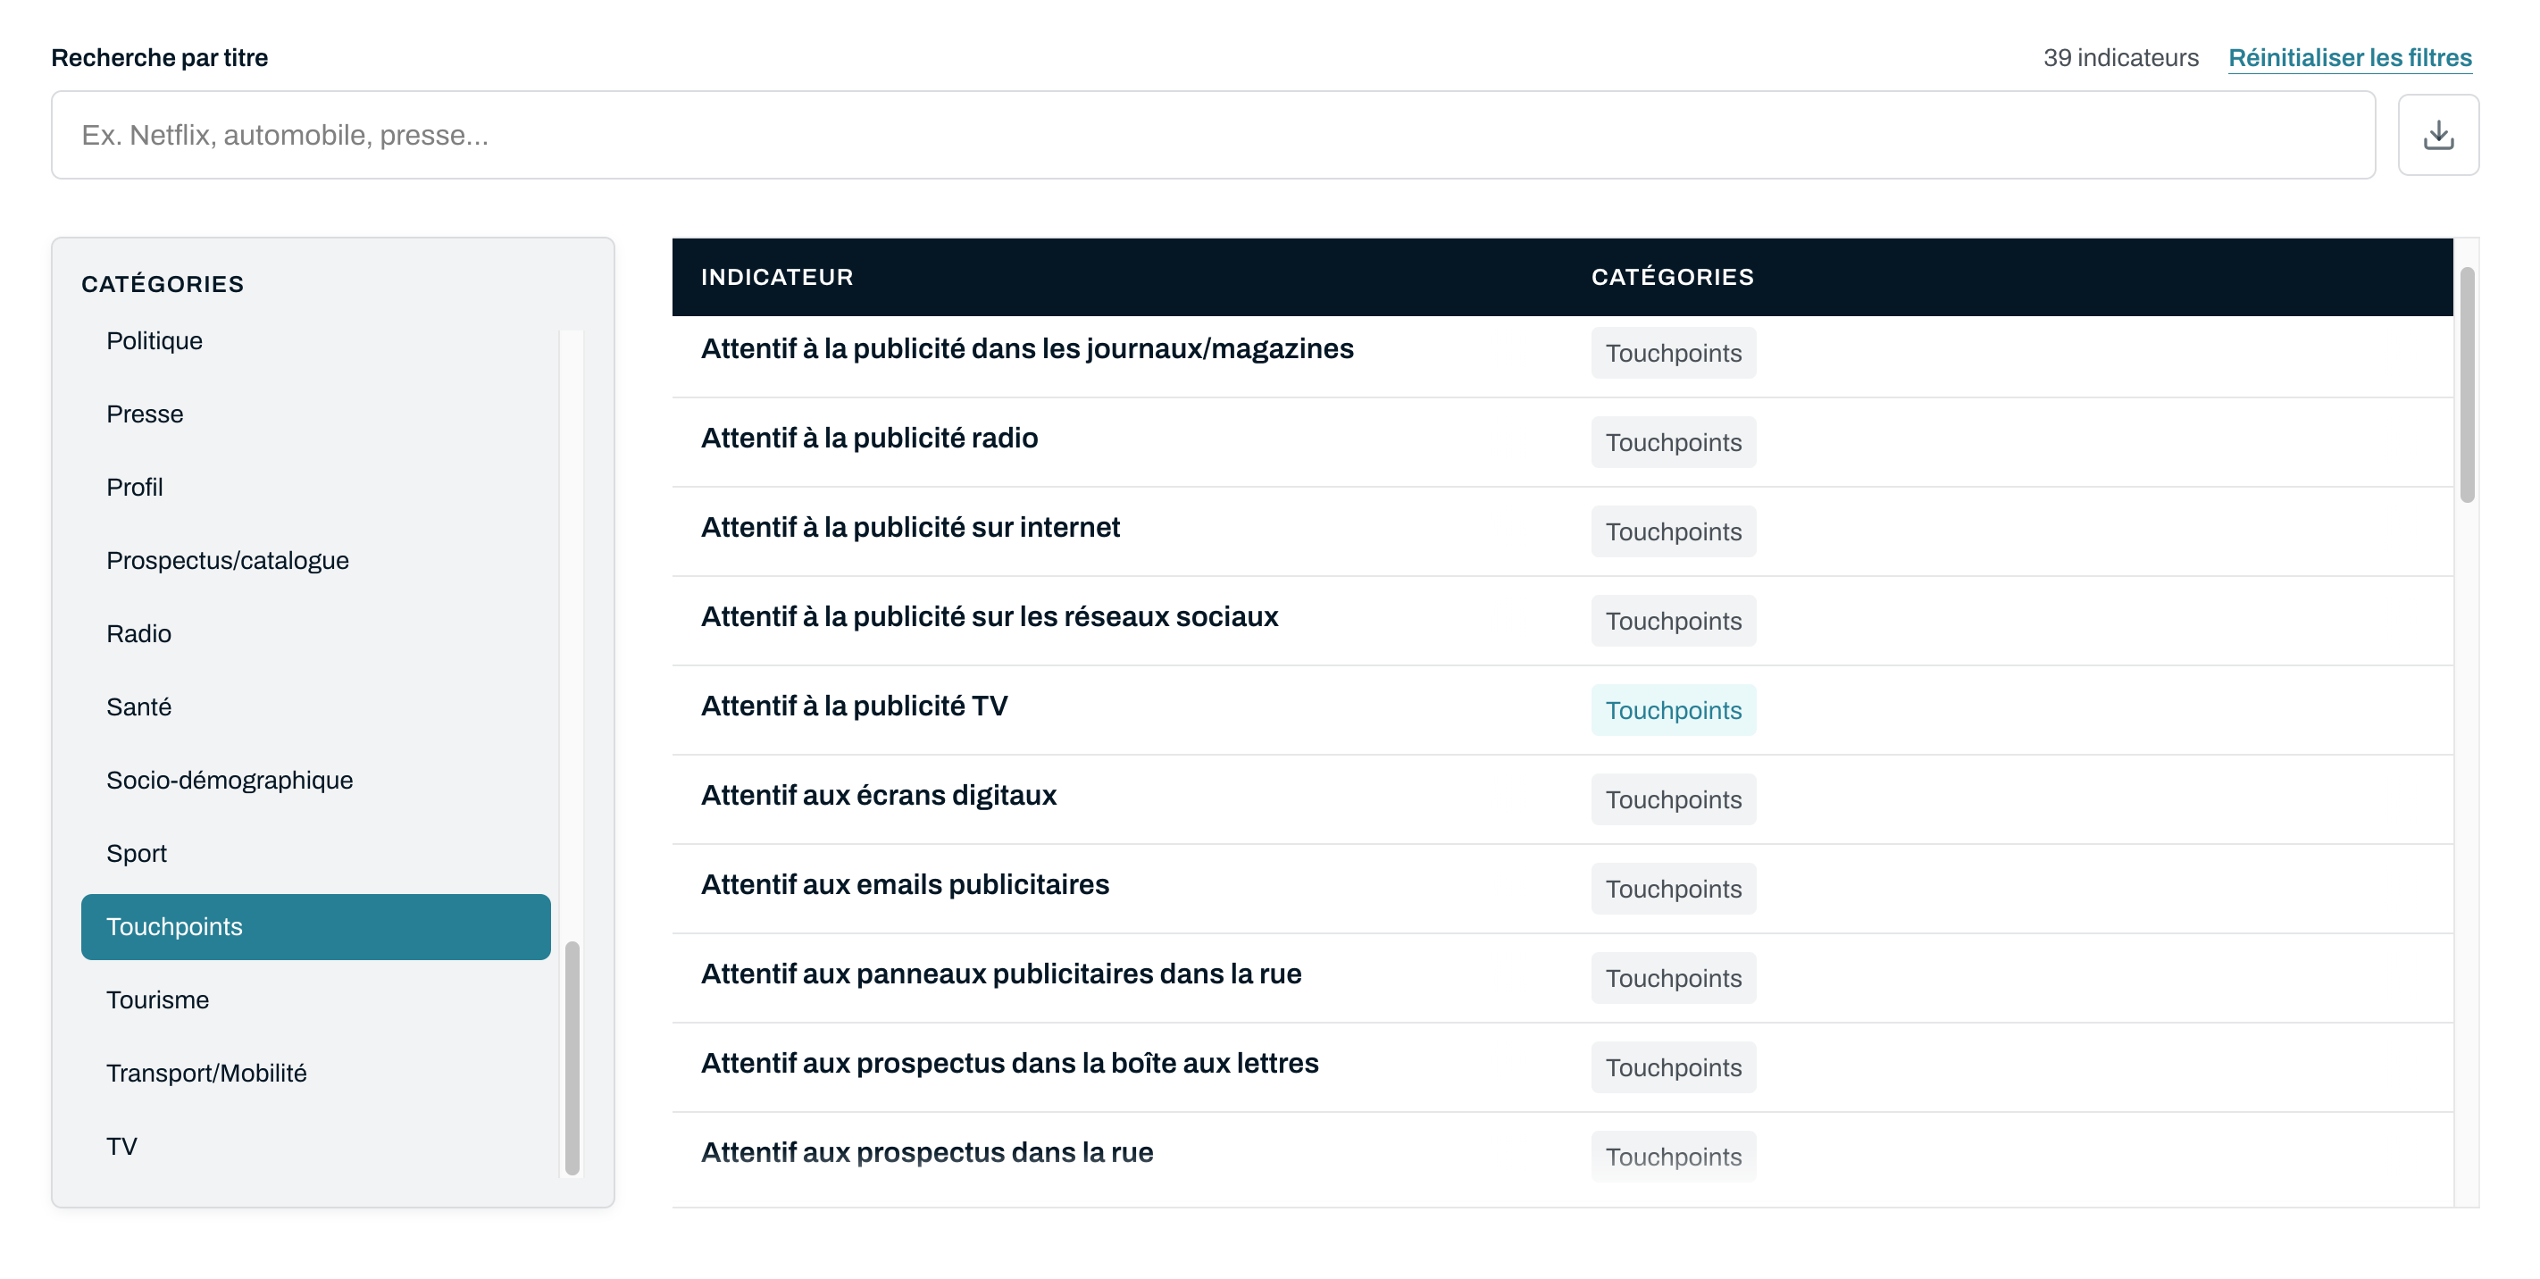The width and height of the screenshot is (2540, 1279).
Task: Click the download export icon button
Action: pyautogui.click(x=2437, y=135)
